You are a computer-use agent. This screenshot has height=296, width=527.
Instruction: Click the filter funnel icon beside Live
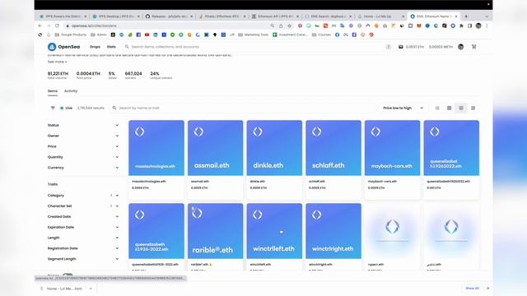53,108
